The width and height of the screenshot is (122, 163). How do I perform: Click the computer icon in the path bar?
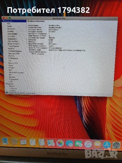pos(7,93)
